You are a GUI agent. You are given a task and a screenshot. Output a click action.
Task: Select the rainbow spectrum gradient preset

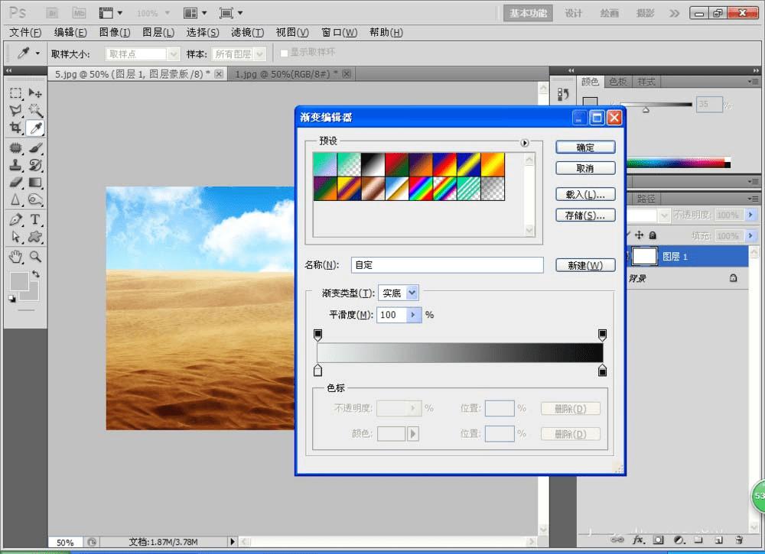(x=421, y=189)
